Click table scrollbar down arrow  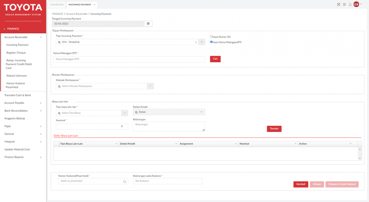pos(360,159)
